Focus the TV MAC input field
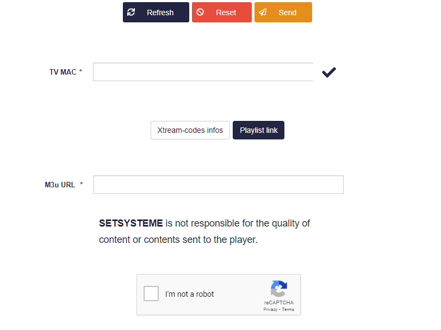The height and width of the screenshot is (330, 441). tap(203, 72)
